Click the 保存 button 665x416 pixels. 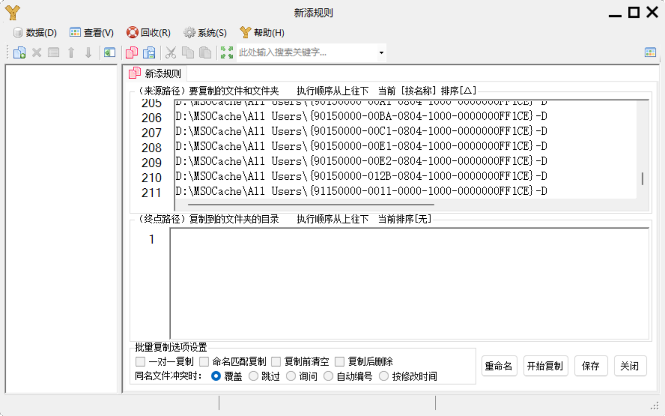tap(591, 366)
